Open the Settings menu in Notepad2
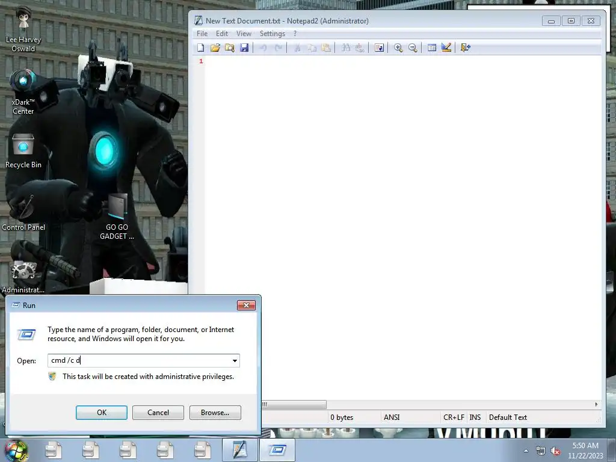Viewport: 616px width, 462px height. (x=273, y=34)
